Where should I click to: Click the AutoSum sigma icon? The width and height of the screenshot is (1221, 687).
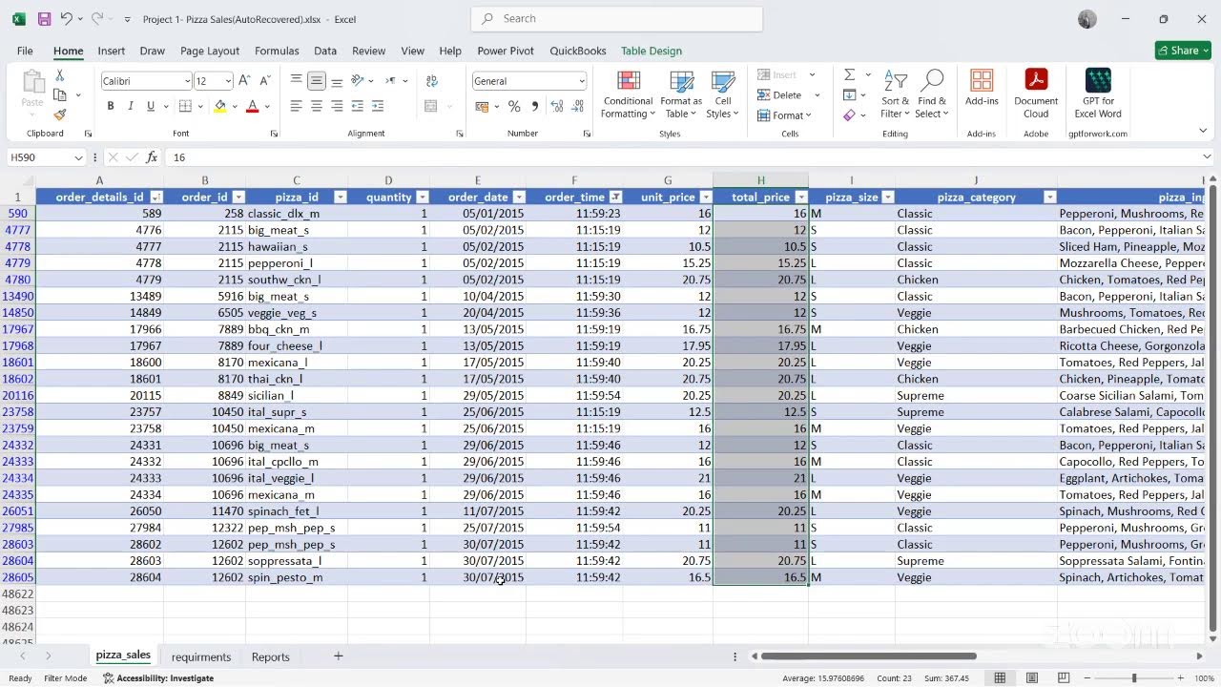pyautogui.click(x=849, y=74)
